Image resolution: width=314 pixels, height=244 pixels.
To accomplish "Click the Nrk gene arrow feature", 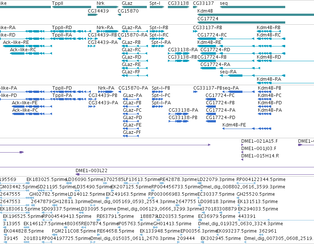I will click(x=107, y=7).
